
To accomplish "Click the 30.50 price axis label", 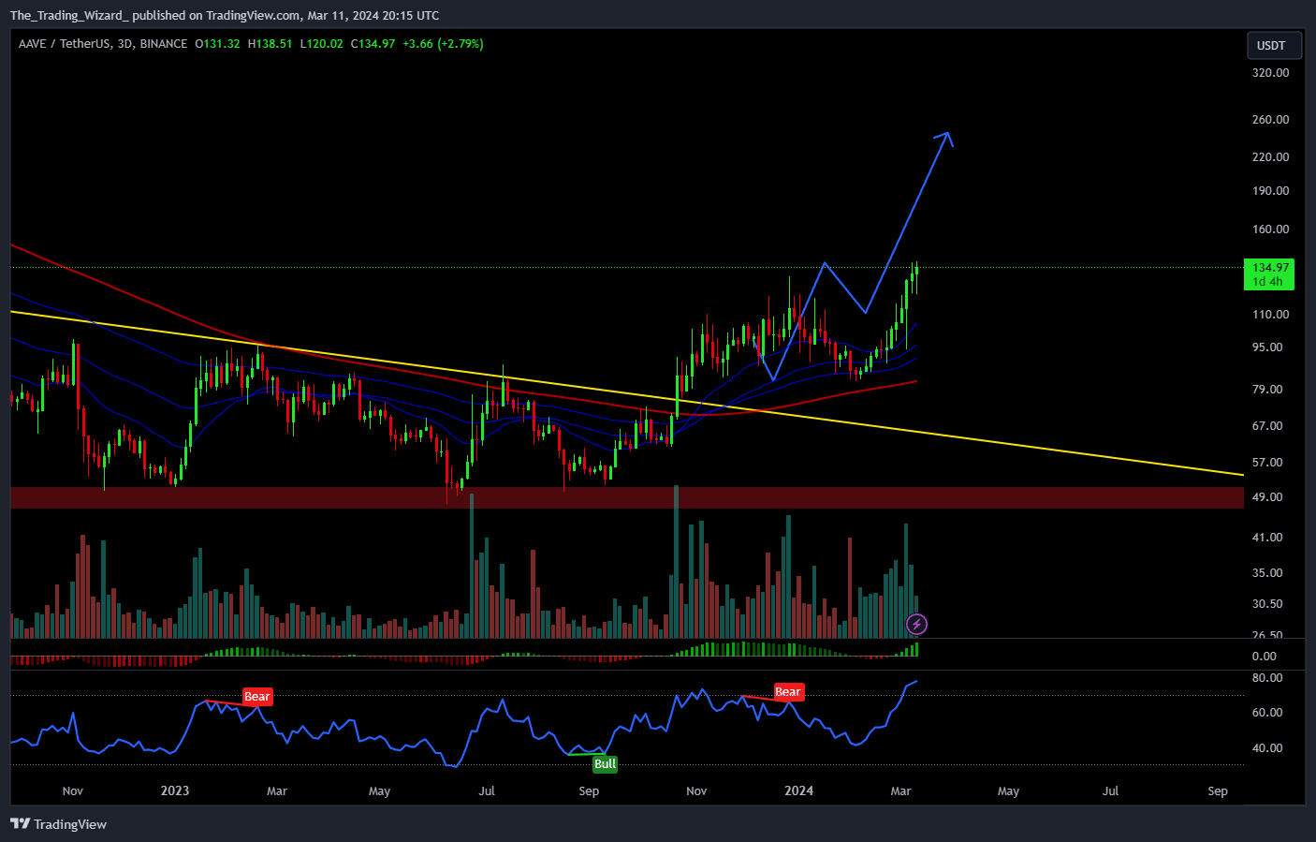I will (1267, 604).
